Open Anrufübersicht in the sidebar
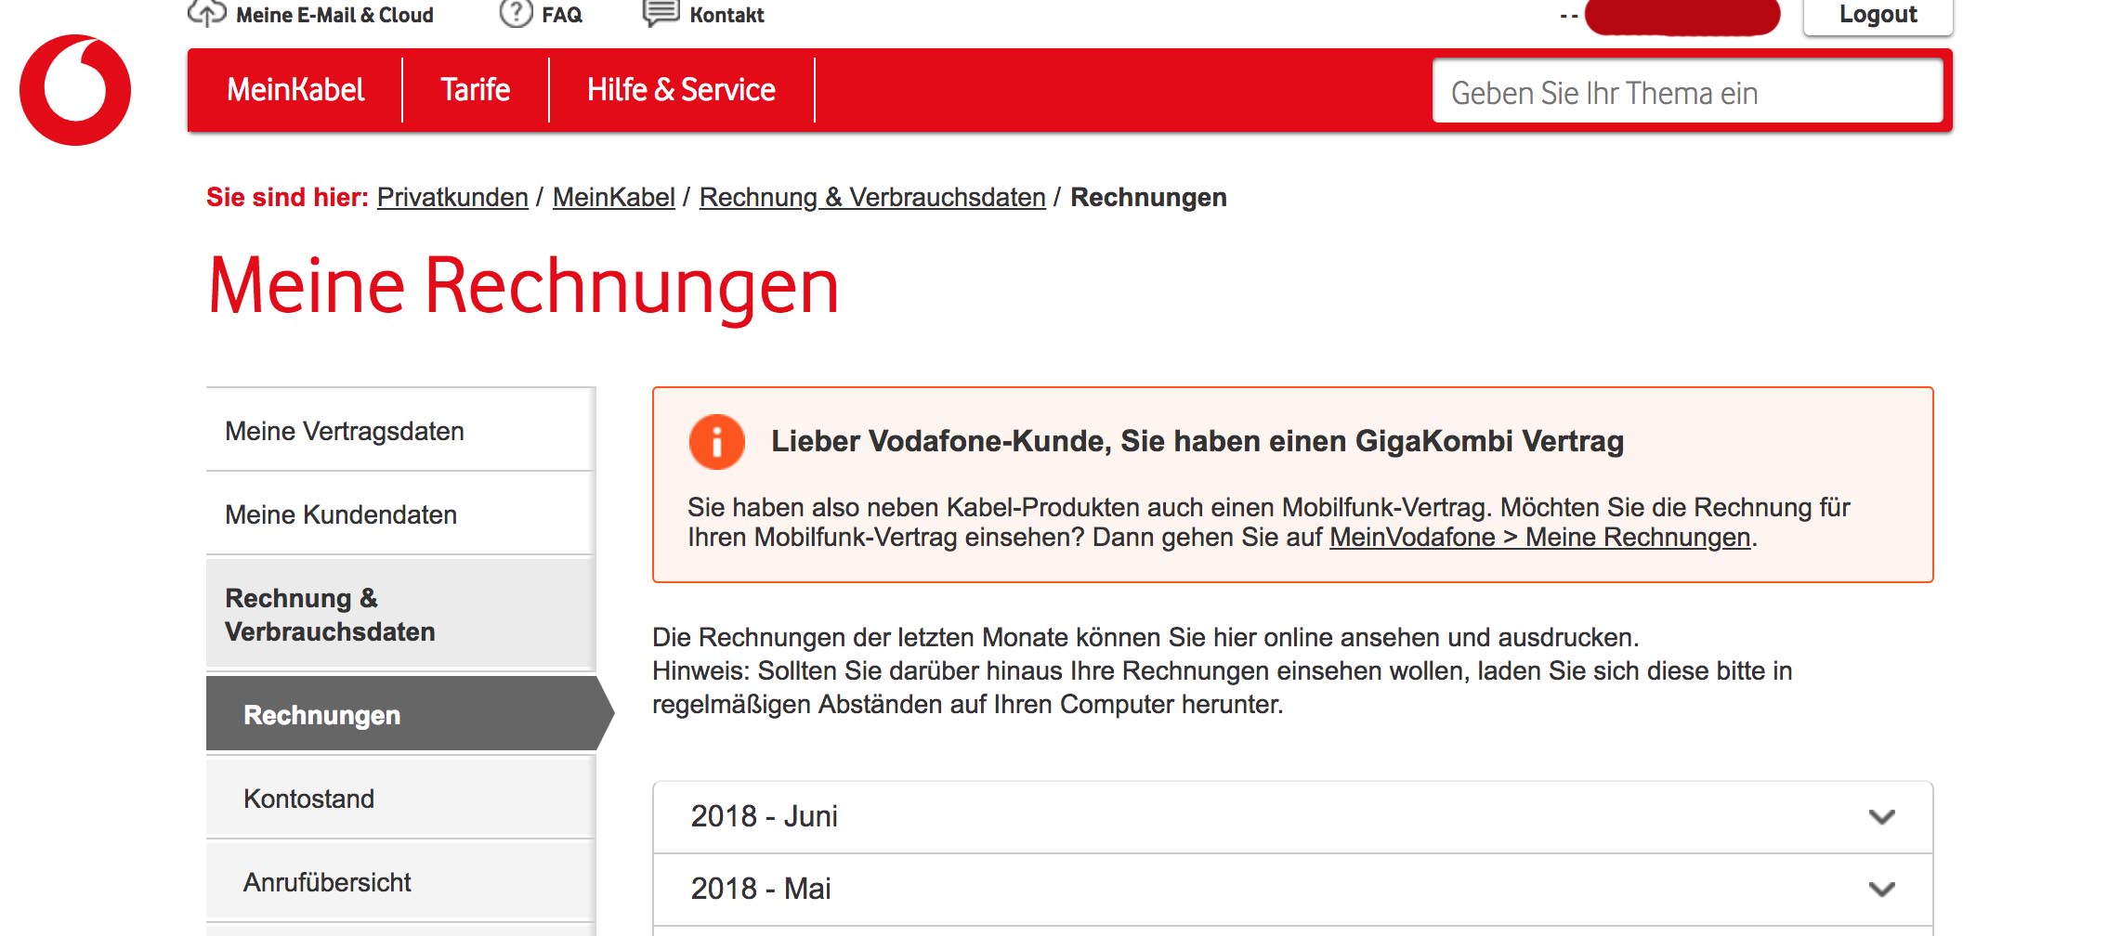This screenshot has height=936, width=2107. (x=400, y=882)
